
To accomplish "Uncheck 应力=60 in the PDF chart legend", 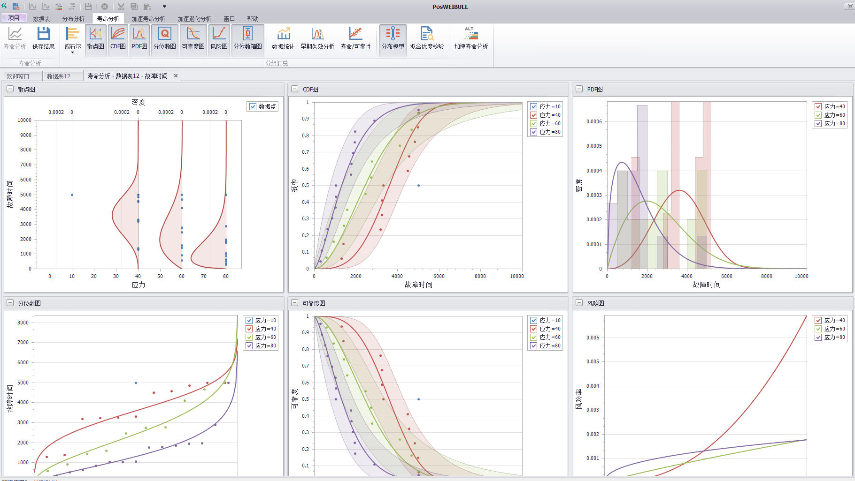I will pyautogui.click(x=818, y=115).
